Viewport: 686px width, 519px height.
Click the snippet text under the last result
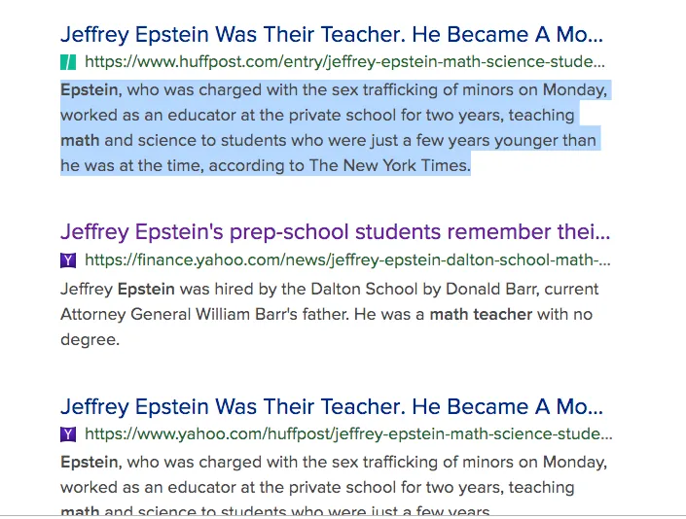(334, 485)
